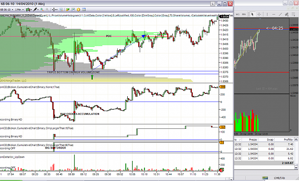The height and width of the screenshot is (181, 299).
Task: Click the 10:05 time label on x-axis
Action: pyautogui.click(x=132, y=174)
